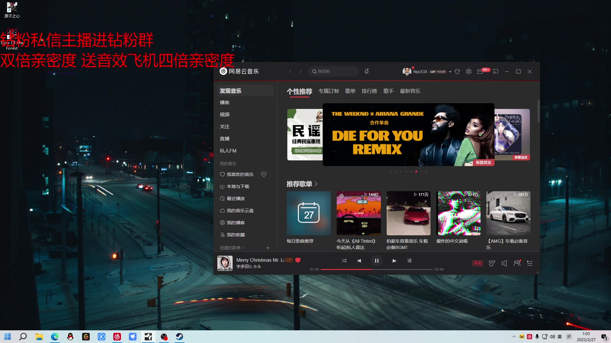
Task: Open the skin theme shirt icon
Action: point(457,72)
